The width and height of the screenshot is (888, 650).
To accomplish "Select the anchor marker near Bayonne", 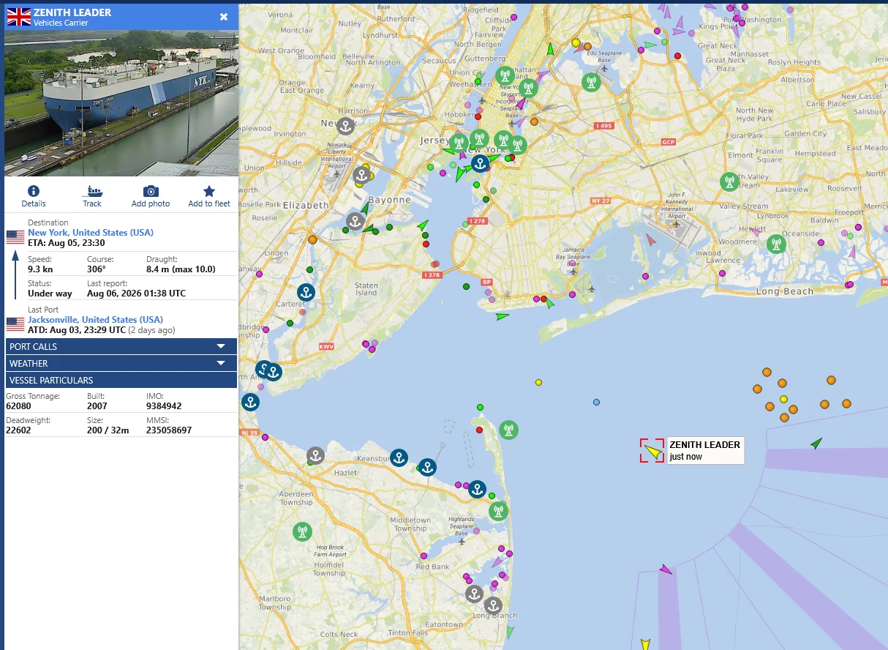I will click(x=355, y=221).
